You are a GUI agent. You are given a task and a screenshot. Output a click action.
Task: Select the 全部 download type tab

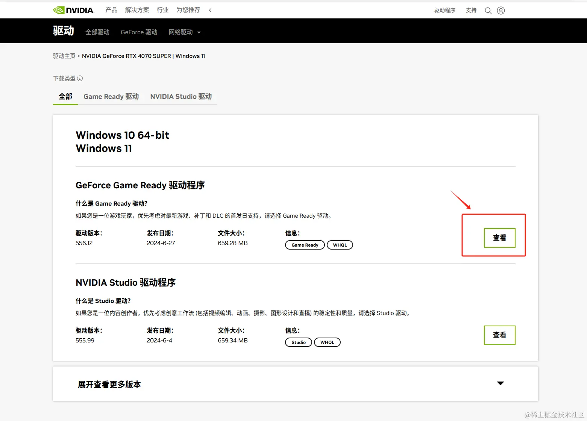65,97
